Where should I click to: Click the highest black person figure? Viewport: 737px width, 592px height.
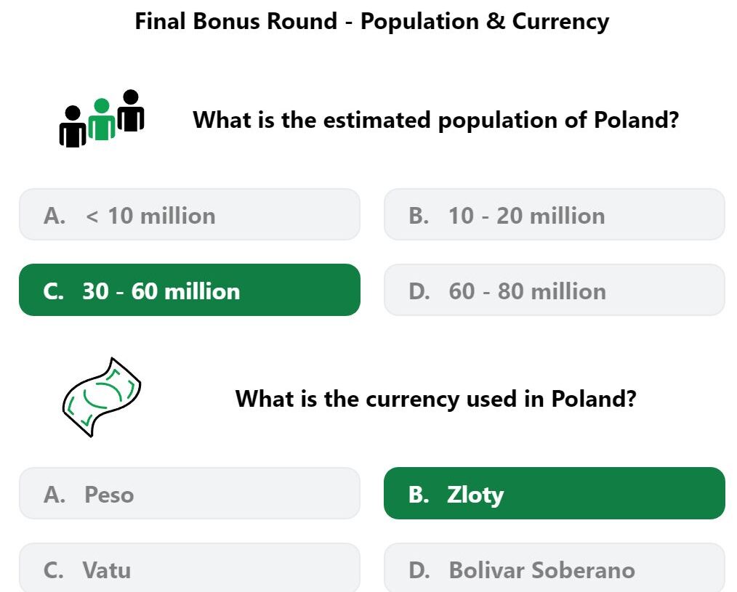(x=131, y=110)
